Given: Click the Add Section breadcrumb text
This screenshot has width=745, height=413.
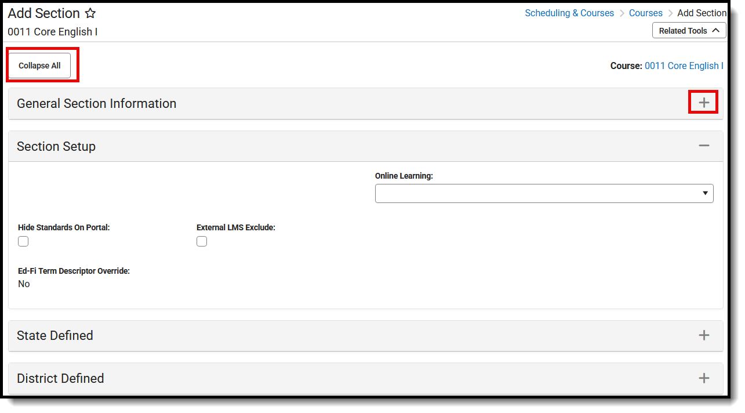Looking at the screenshot, I should [x=702, y=13].
